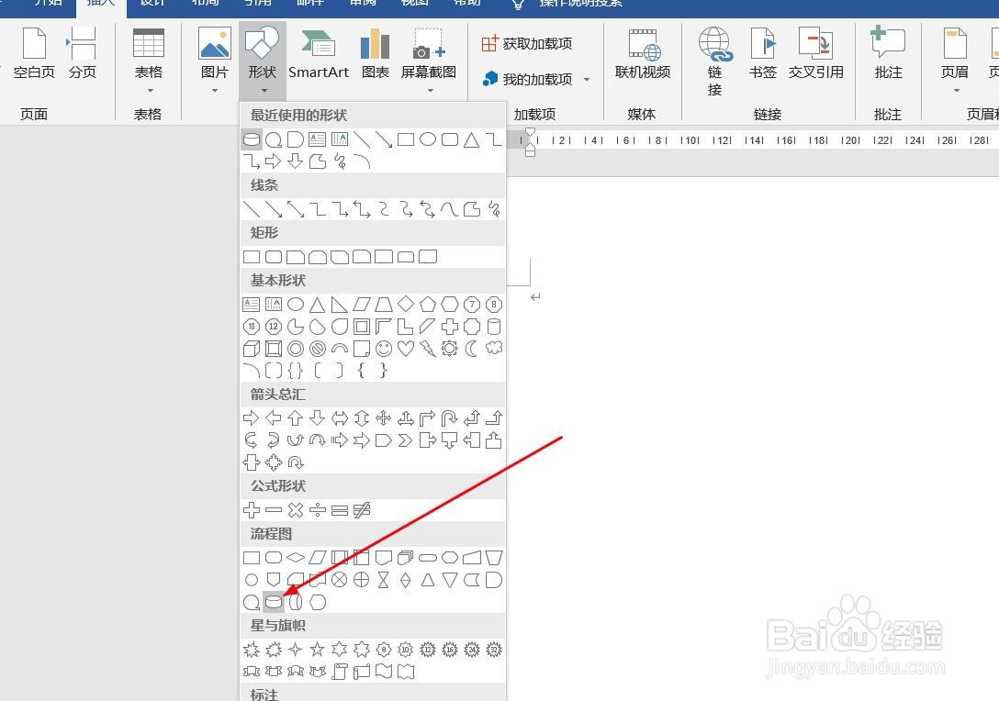
Task: Select rounded rectangle in 矩形 section
Action: 274,257
